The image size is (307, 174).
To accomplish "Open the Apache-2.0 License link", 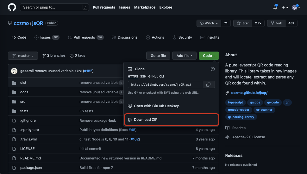I will coord(248,137).
